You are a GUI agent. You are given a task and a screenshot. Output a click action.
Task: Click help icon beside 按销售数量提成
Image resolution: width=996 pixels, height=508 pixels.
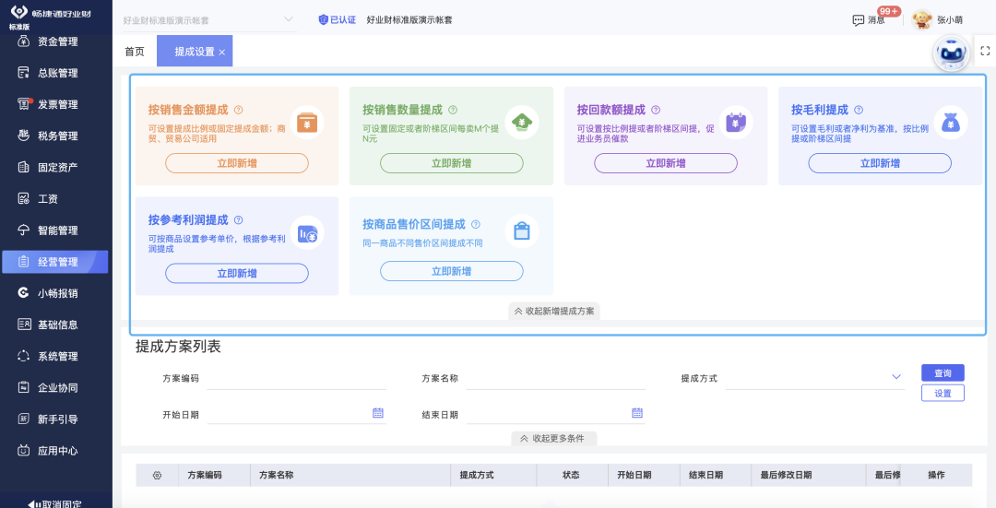coord(452,110)
